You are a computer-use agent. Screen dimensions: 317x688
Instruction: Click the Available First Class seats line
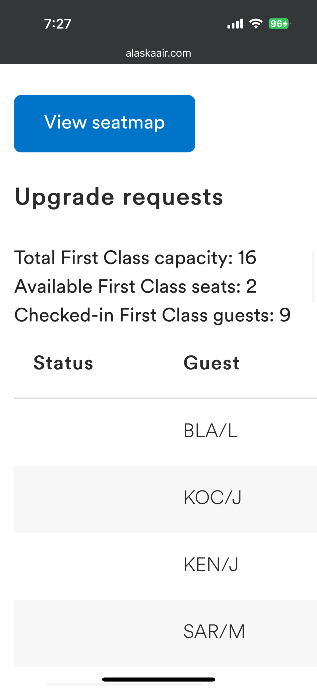point(136,286)
